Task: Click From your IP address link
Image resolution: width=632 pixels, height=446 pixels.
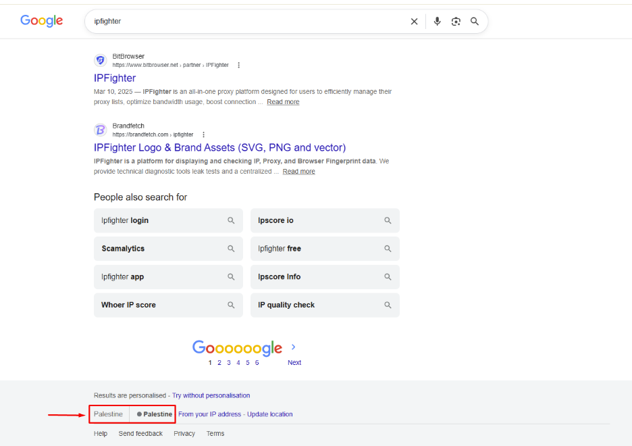Action: [x=209, y=414]
